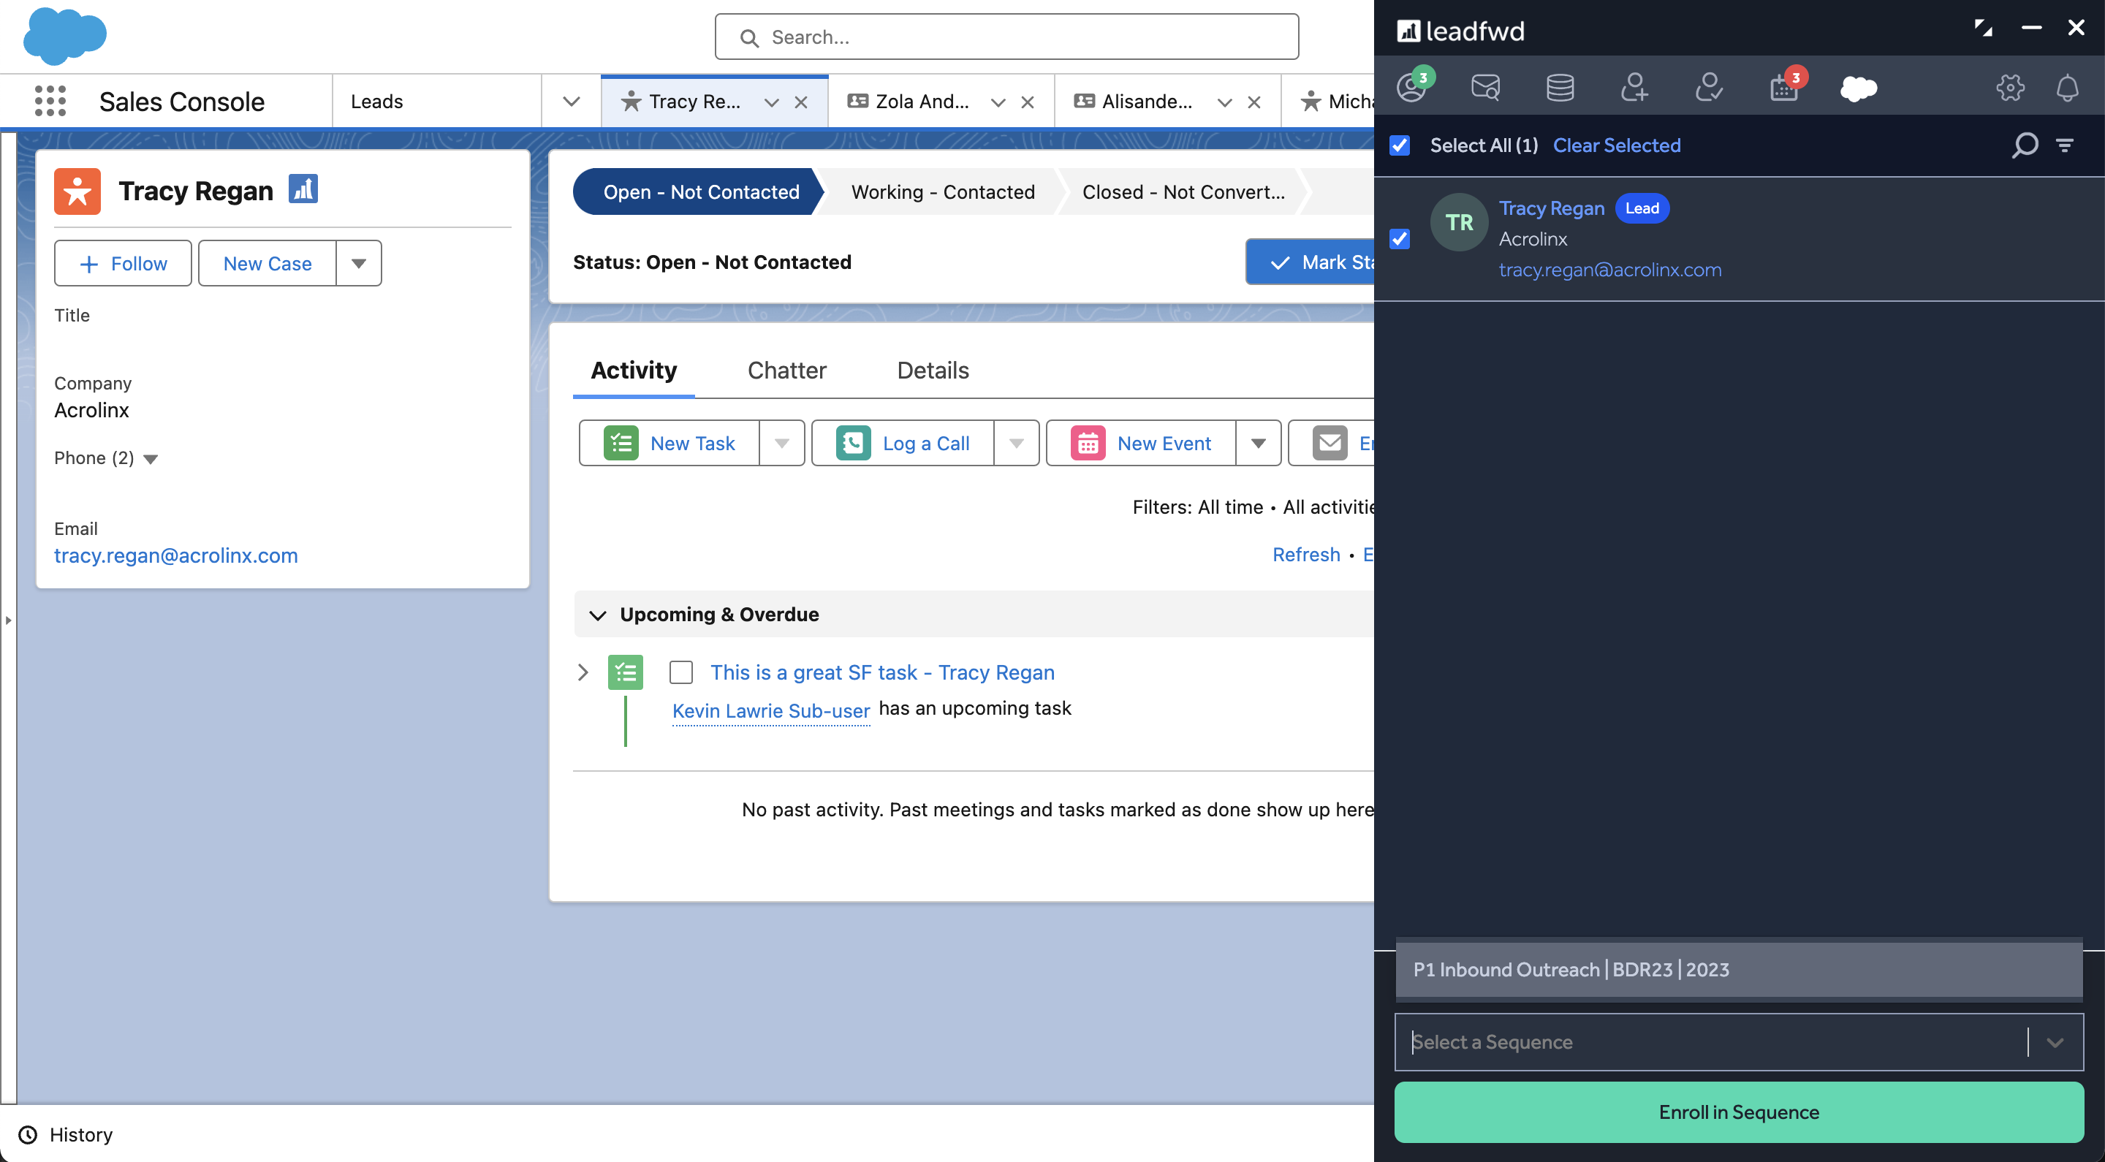This screenshot has width=2105, height=1162.
Task: Click leadfwd icon beside Tracy Regan name
Action: pyautogui.click(x=303, y=189)
